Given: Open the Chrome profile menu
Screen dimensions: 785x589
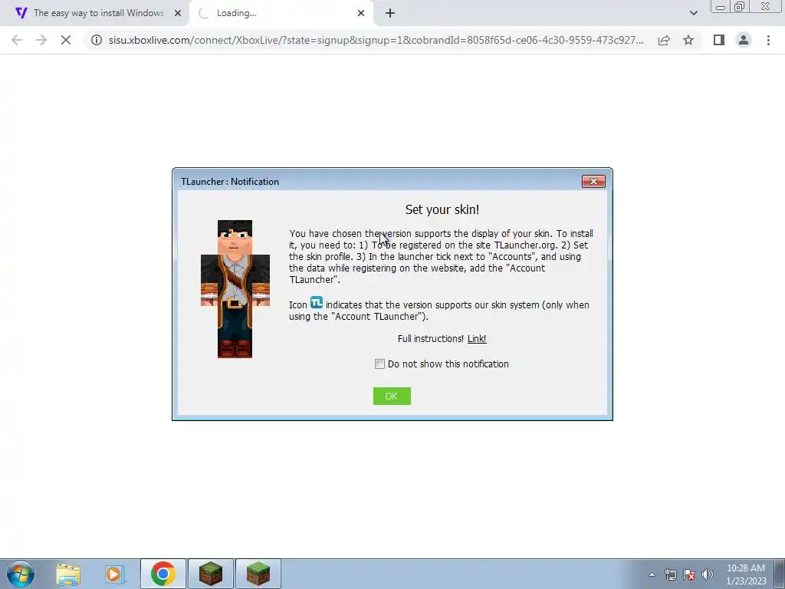Looking at the screenshot, I should (744, 40).
